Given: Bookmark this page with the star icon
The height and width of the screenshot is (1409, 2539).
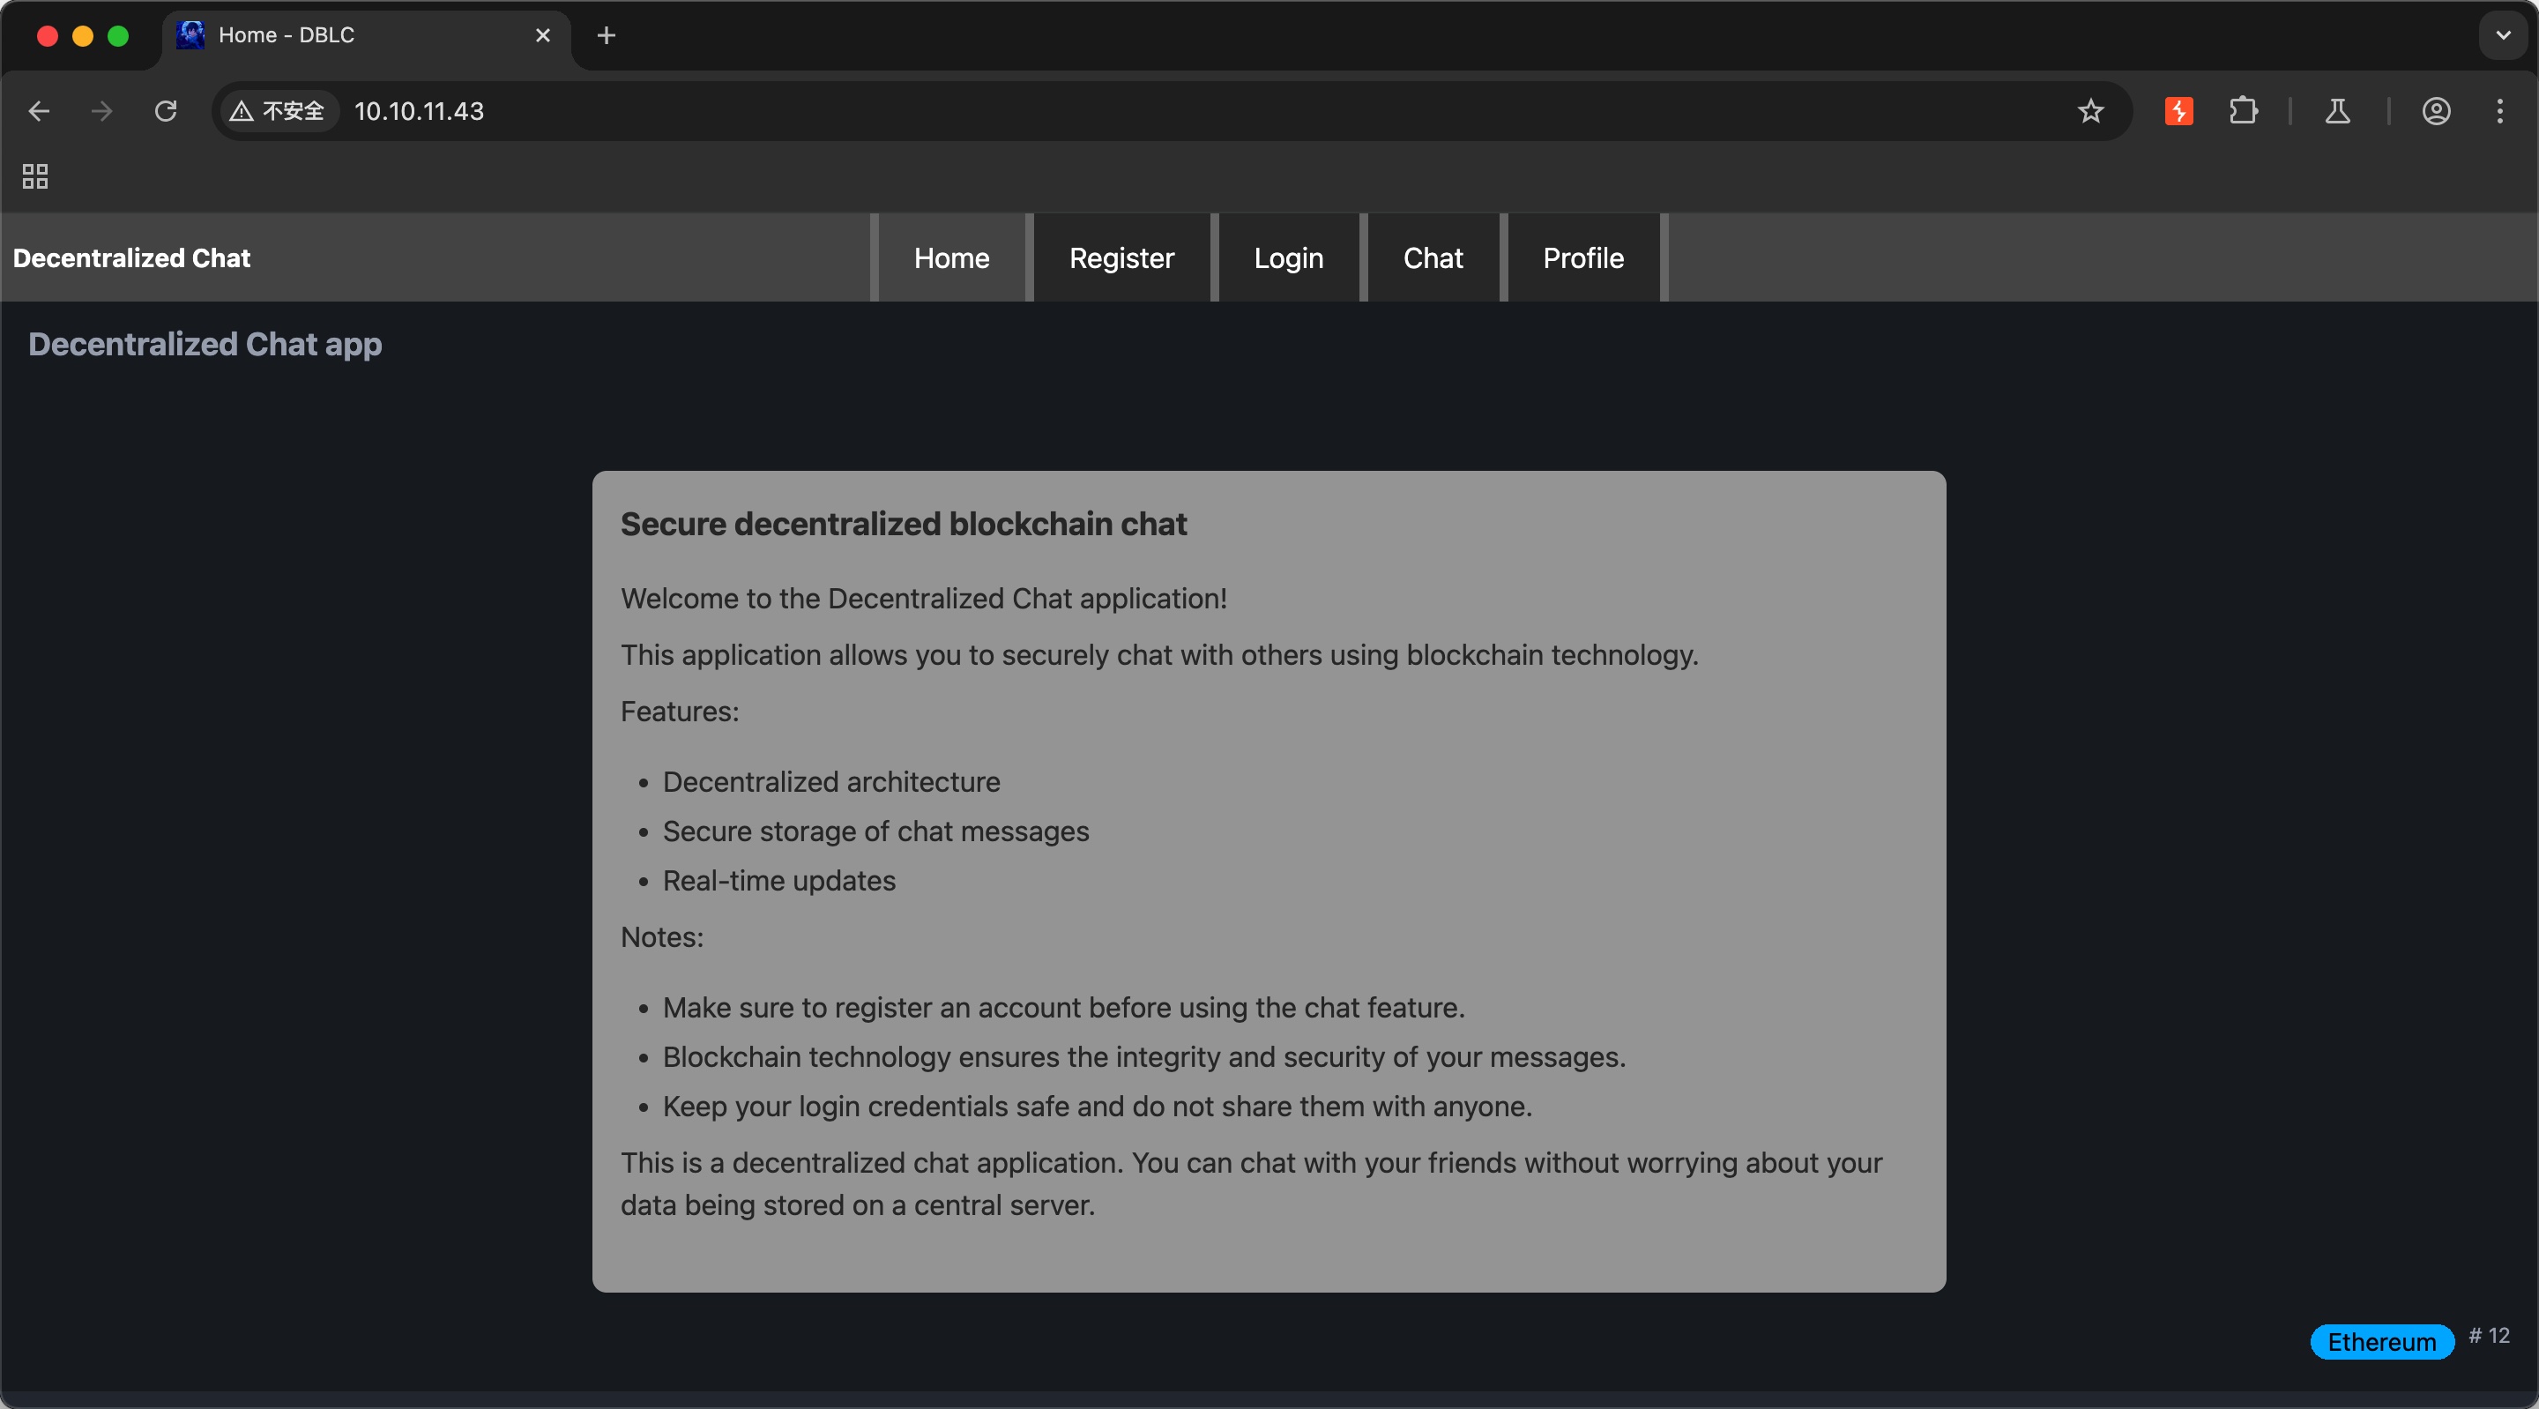Looking at the screenshot, I should (2090, 111).
